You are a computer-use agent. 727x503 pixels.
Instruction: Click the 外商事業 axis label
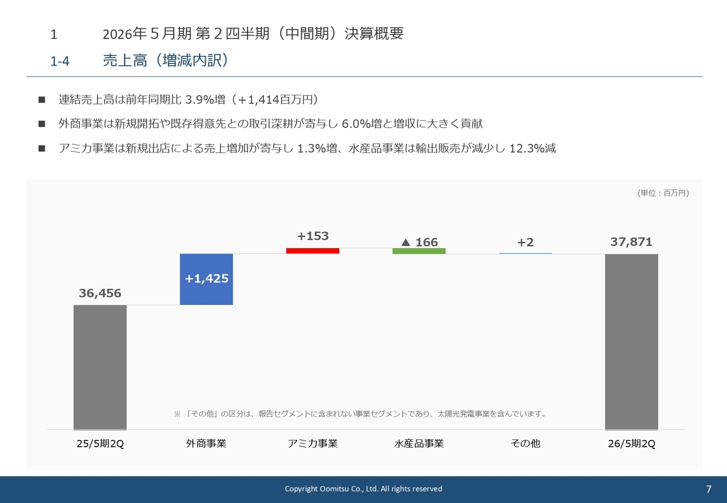[206, 443]
